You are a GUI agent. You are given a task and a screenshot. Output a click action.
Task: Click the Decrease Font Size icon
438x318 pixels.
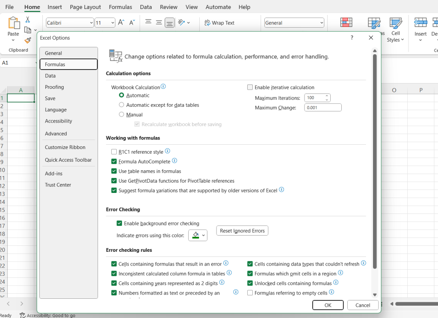[x=132, y=23]
